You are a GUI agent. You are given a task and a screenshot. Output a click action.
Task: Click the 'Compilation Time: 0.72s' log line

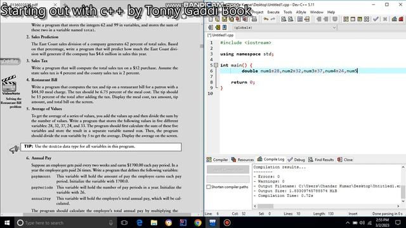point(284,196)
